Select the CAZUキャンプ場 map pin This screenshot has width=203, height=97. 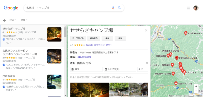(184, 72)
